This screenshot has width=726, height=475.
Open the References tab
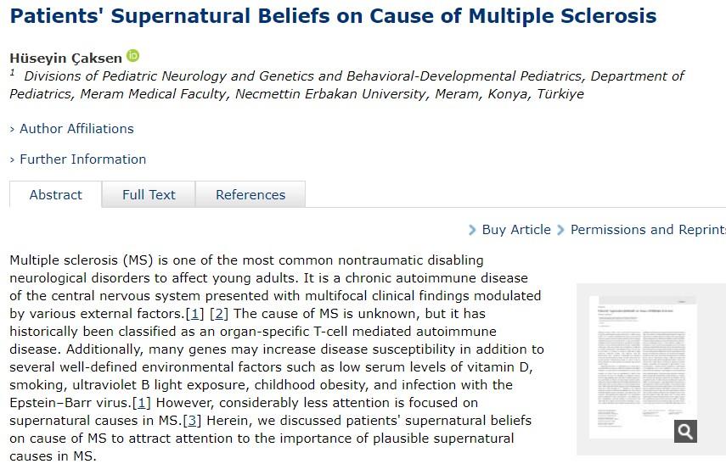click(250, 195)
